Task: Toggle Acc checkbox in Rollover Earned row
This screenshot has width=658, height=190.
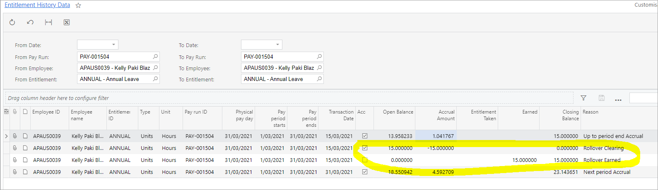Action: (365, 160)
